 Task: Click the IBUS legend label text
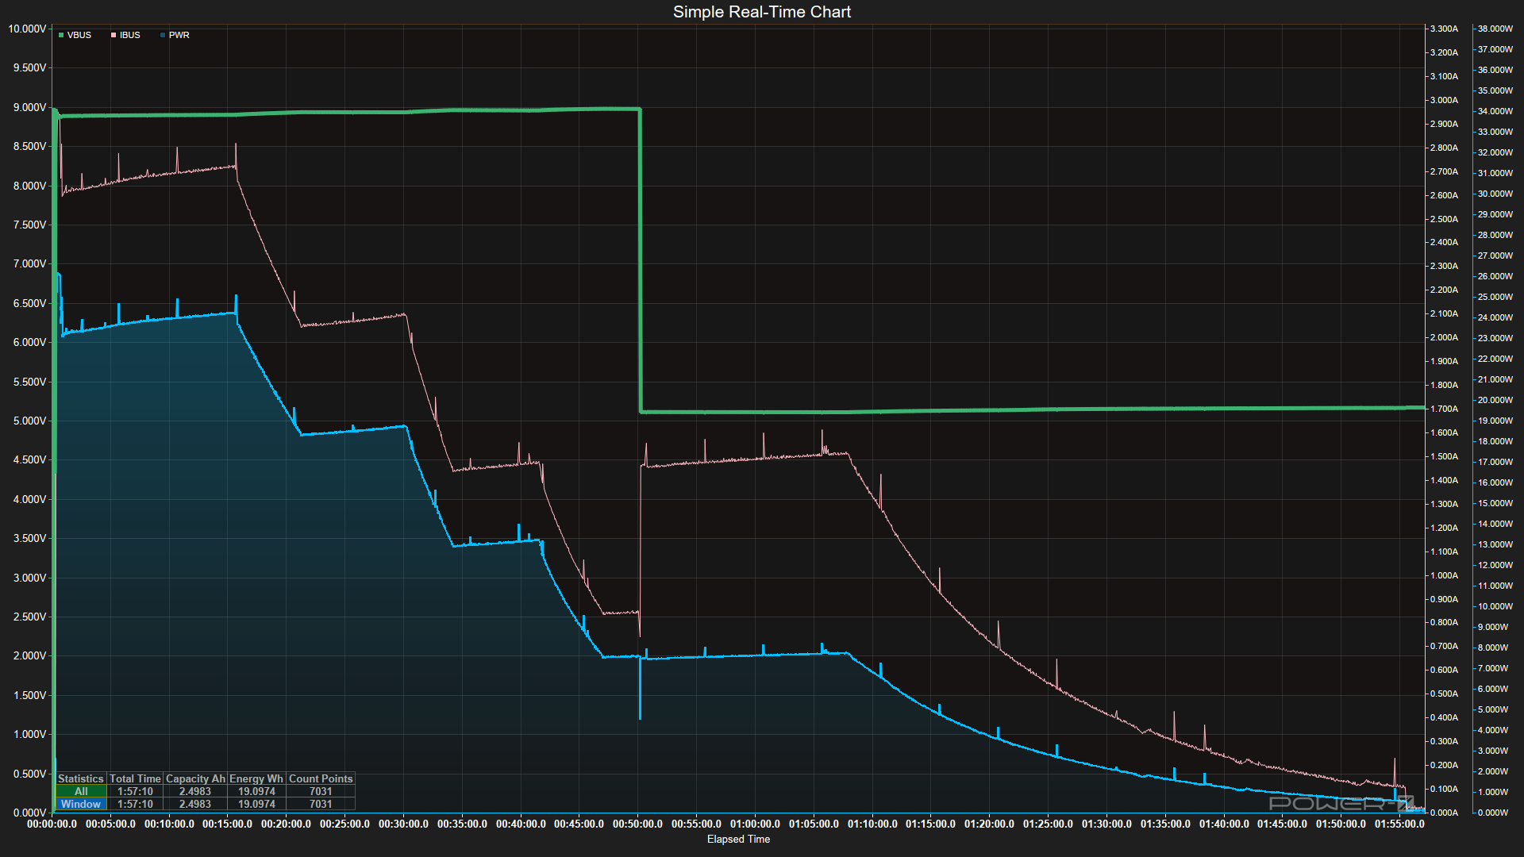click(129, 36)
